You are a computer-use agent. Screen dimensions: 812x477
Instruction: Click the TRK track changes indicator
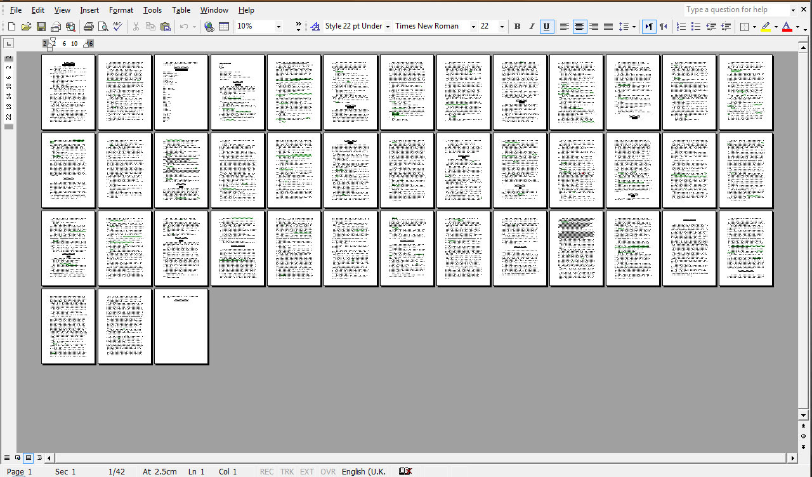click(287, 471)
